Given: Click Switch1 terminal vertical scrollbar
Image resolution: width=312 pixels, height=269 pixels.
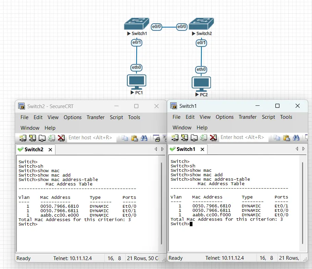Looking at the screenshot, I should pyautogui.click(x=302, y=203).
